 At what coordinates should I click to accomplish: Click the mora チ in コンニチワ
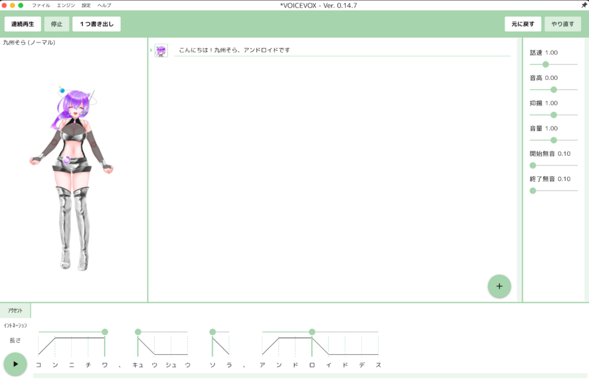click(88, 365)
